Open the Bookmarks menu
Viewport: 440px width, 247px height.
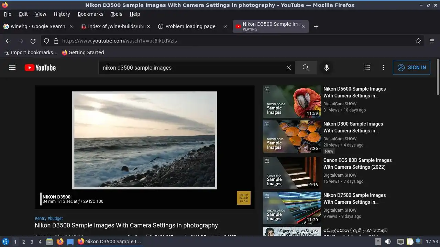[90, 14]
